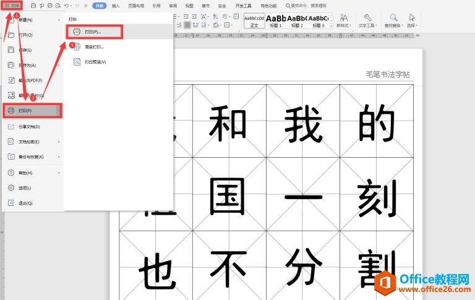475x300 pixels.
Task: Switch to the 开始 ribbon tab
Action: [x=100, y=6]
